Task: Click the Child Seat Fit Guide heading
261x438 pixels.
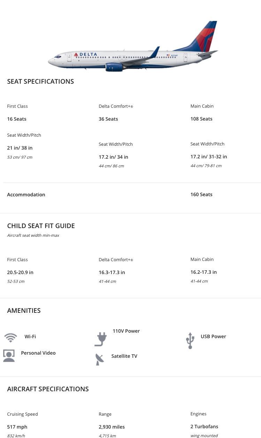Action: (41, 226)
